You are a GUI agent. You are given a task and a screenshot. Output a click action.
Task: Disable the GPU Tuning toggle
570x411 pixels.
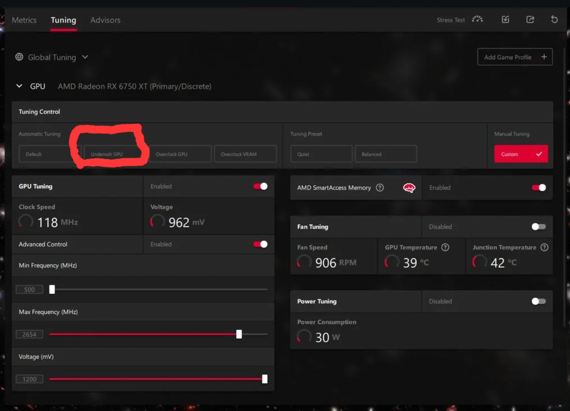pos(260,186)
